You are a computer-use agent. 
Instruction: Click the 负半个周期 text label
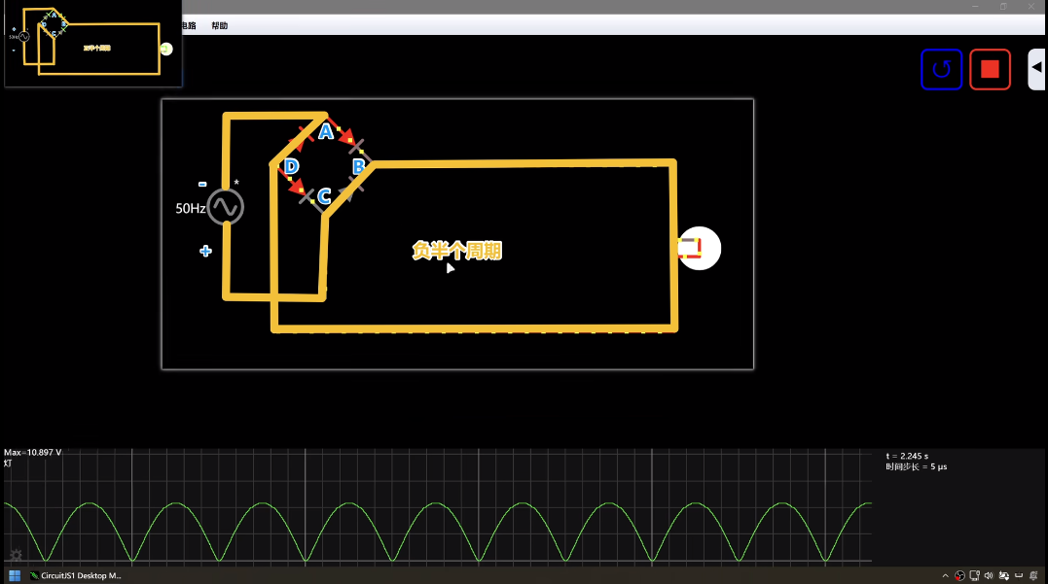pos(456,251)
